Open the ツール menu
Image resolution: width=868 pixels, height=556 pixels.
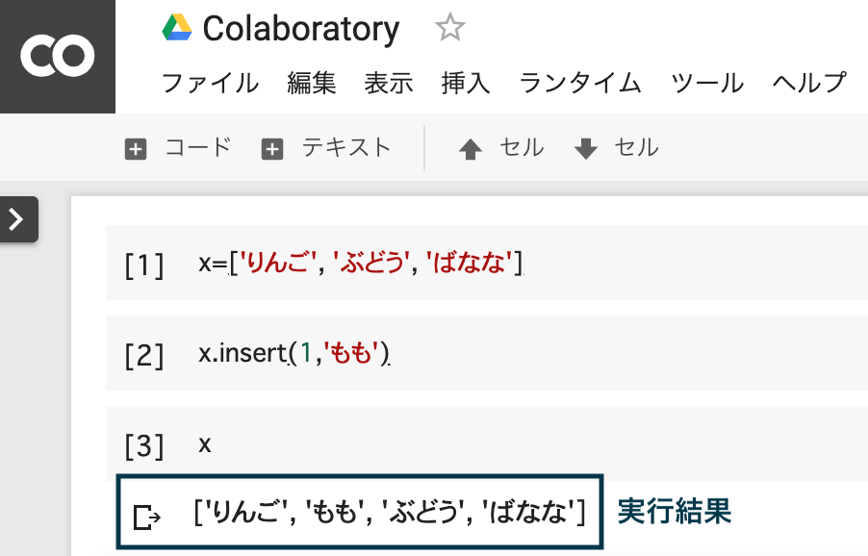point(707,84)
